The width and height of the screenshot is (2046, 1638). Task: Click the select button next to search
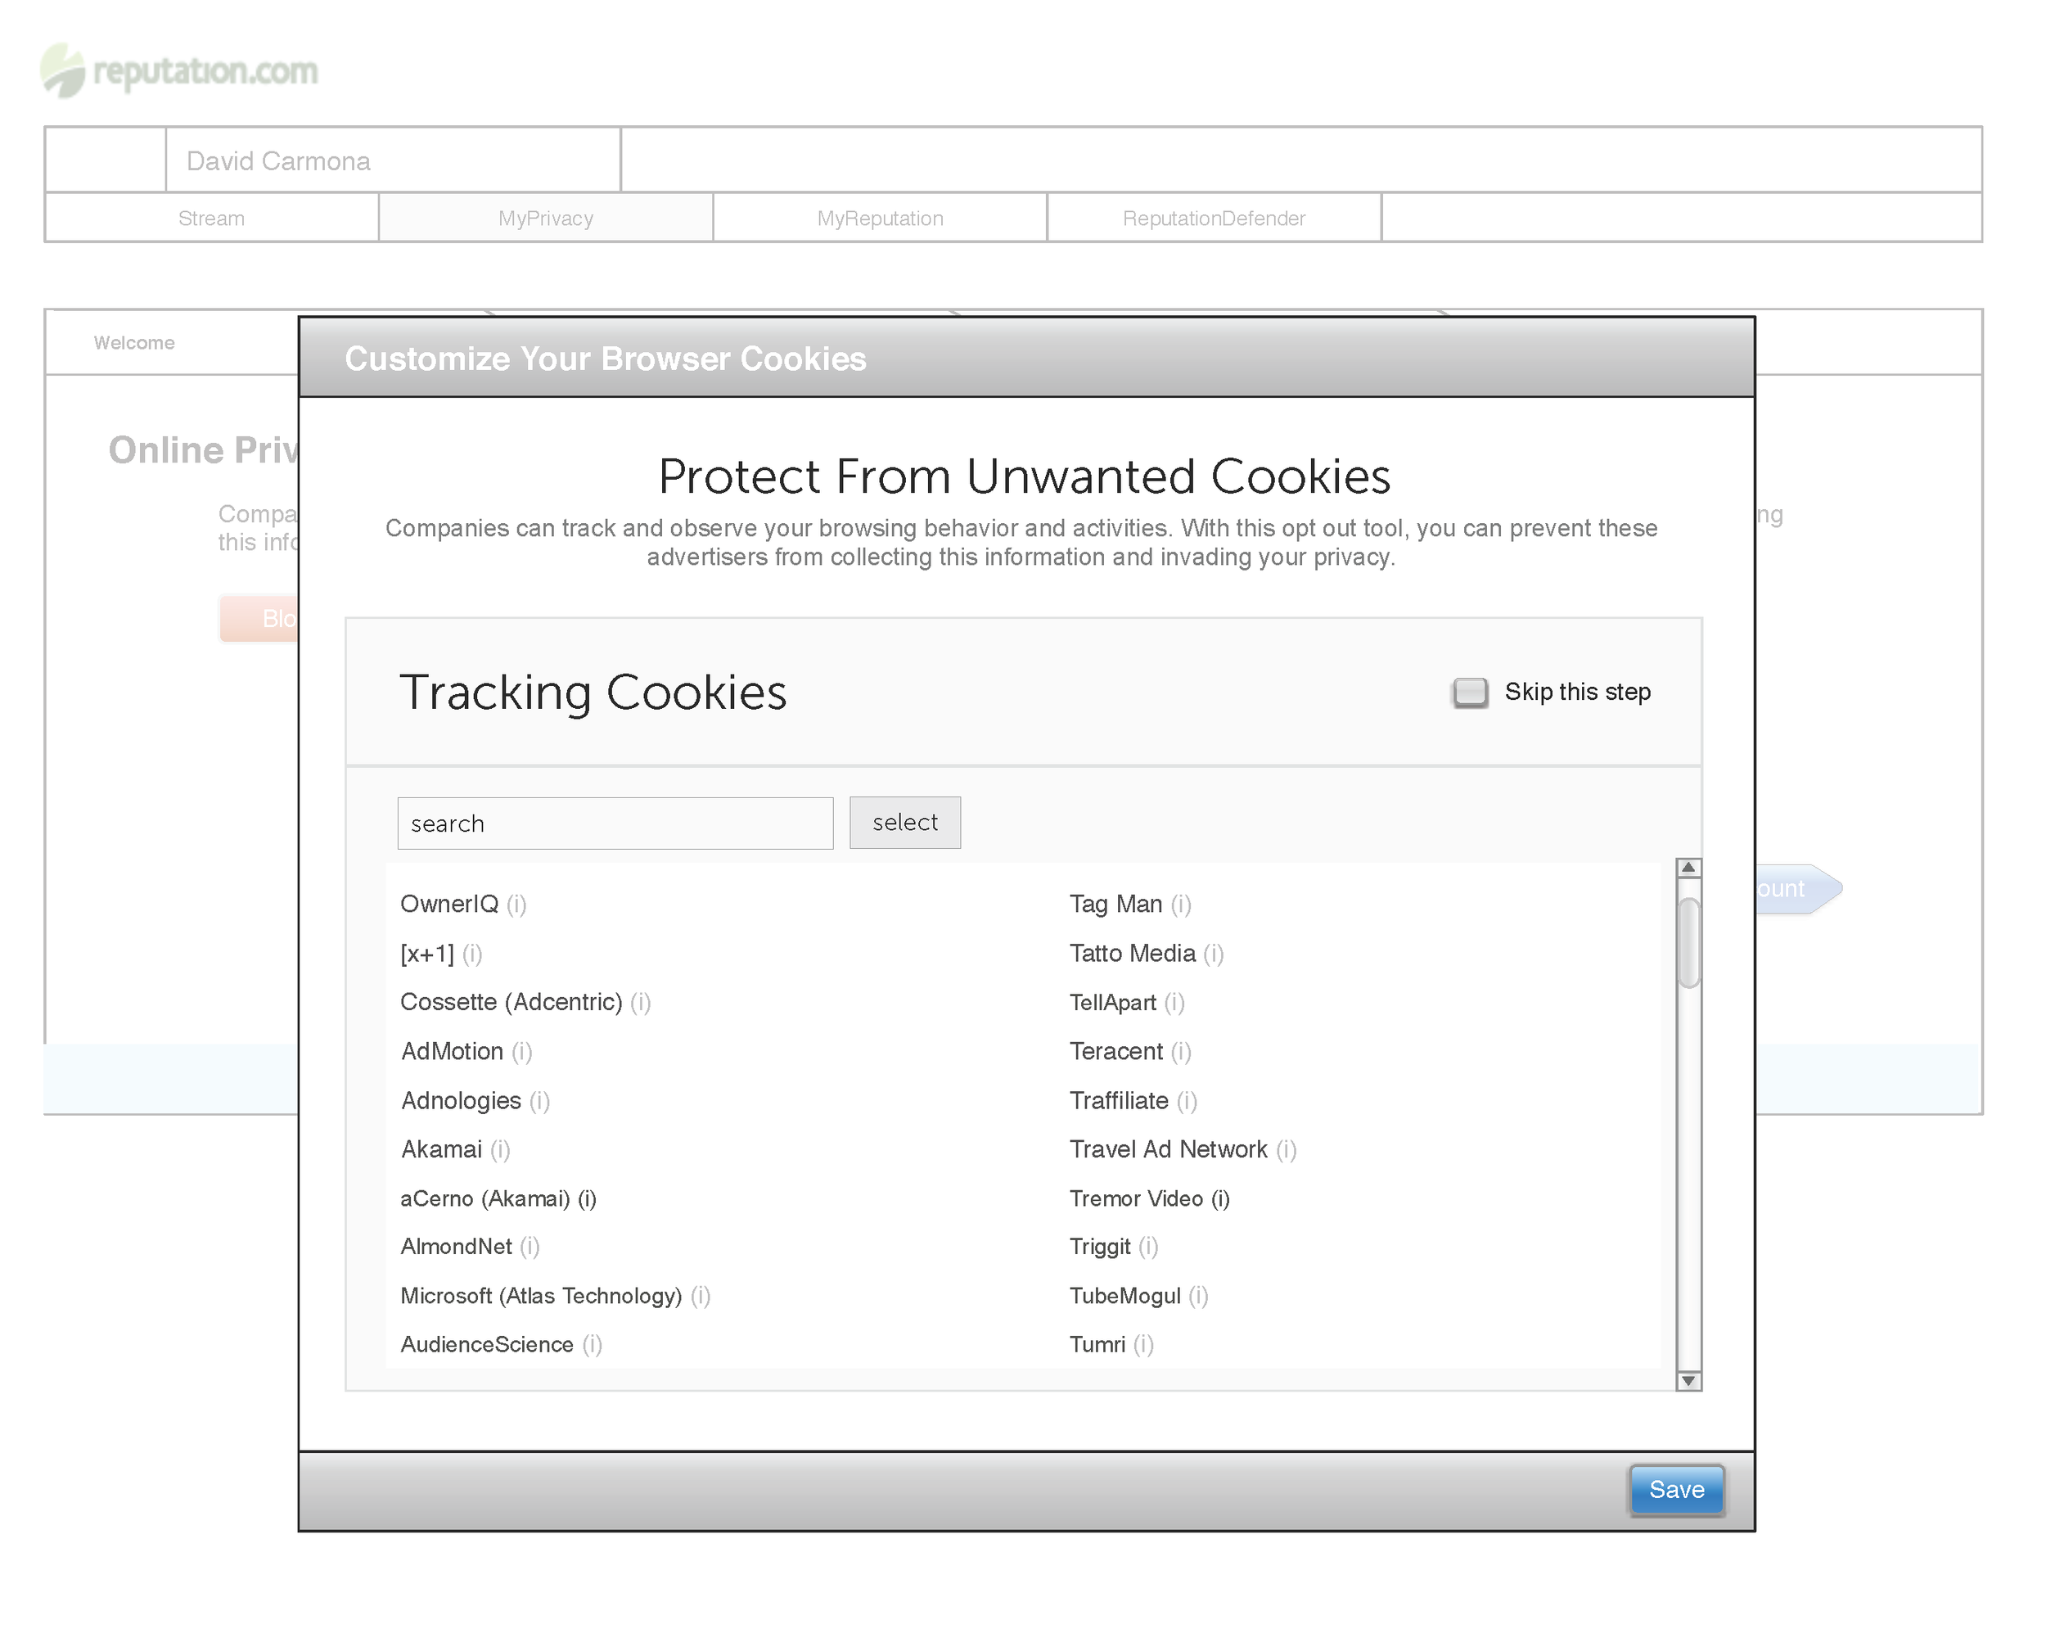[905, 823]
